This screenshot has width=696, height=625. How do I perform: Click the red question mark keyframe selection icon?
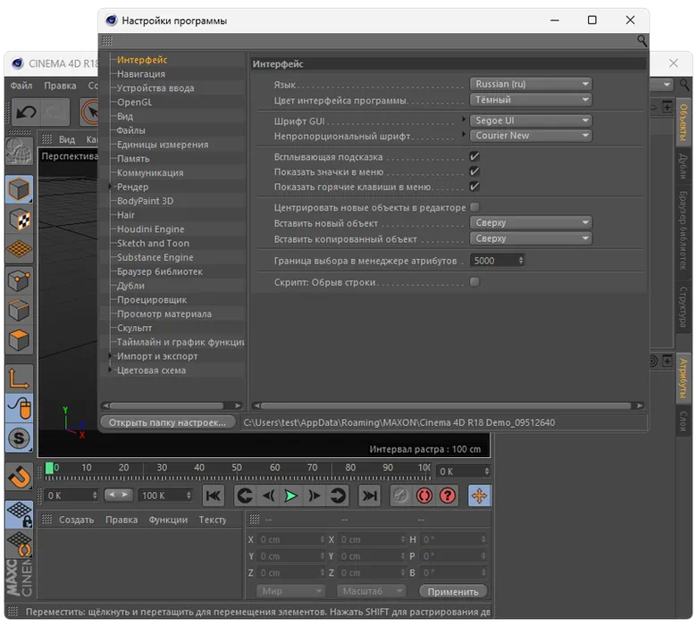pos(448,496)
